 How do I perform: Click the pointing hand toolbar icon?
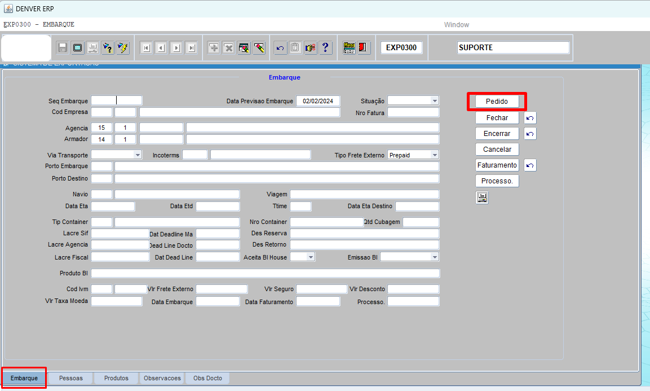tap(310, 48)
